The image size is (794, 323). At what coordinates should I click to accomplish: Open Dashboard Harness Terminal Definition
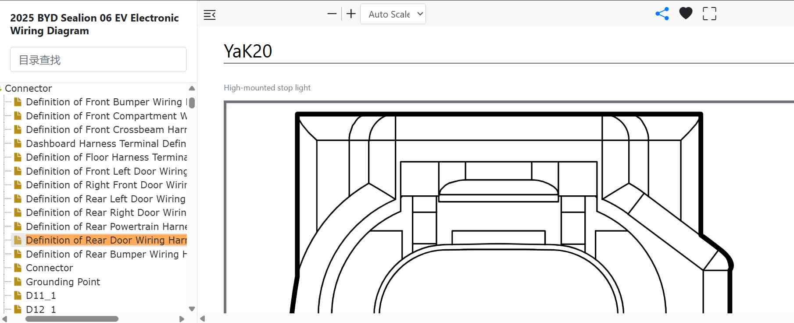pos(106,144)
